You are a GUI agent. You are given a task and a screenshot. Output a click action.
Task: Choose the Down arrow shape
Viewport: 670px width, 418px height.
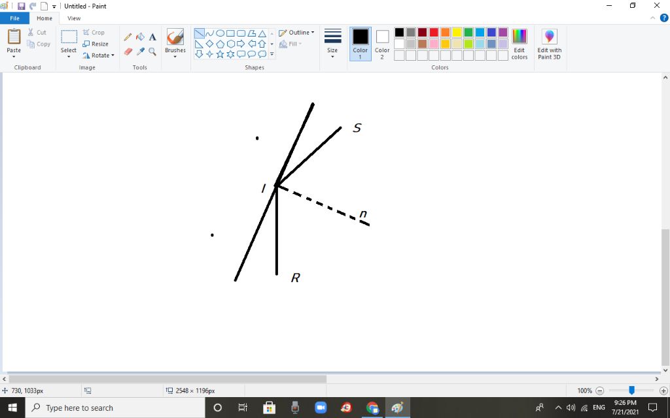tap(199, 54)
